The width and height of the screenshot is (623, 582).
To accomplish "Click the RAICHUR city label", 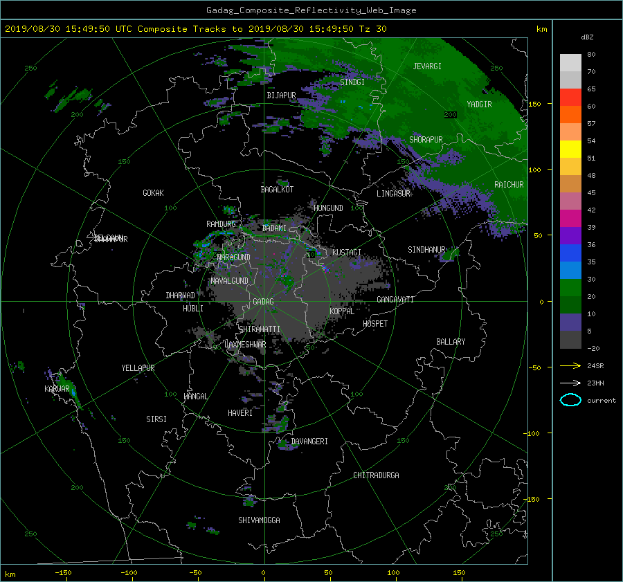I will click(x=509, y=185).
